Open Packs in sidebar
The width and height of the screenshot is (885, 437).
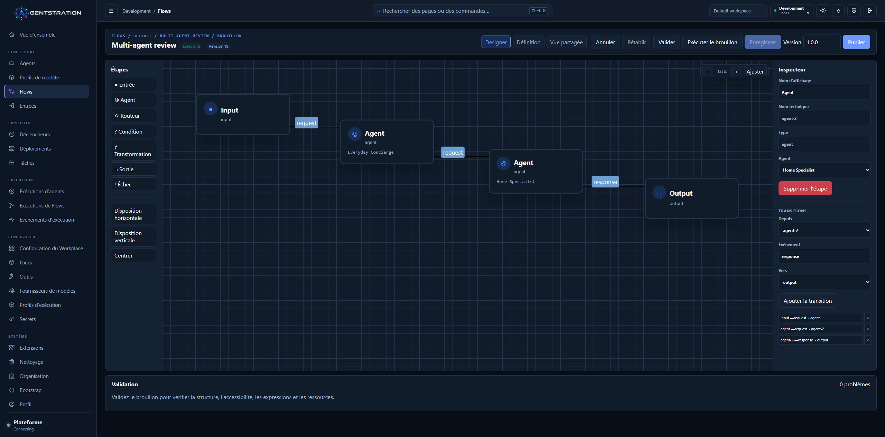(x=46, y=262)
